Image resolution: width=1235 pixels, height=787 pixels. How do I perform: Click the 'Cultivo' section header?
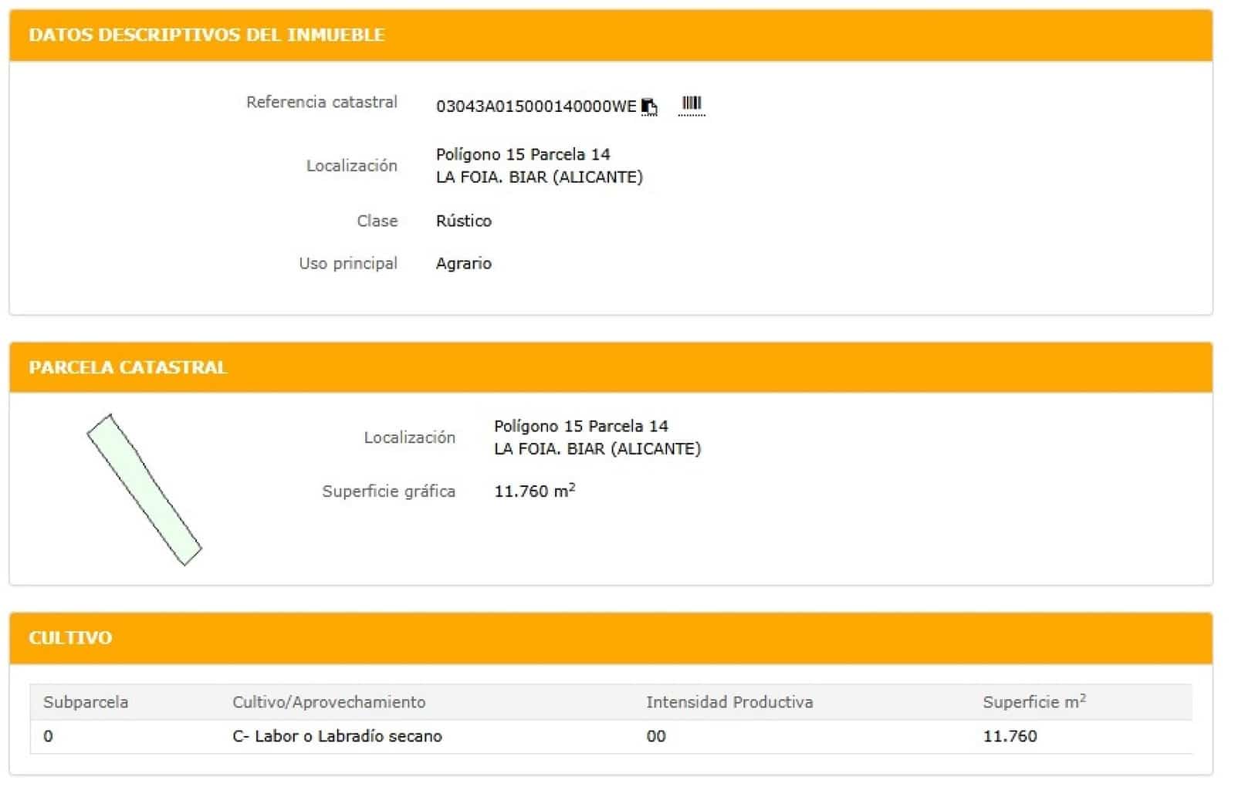point(70,638)
